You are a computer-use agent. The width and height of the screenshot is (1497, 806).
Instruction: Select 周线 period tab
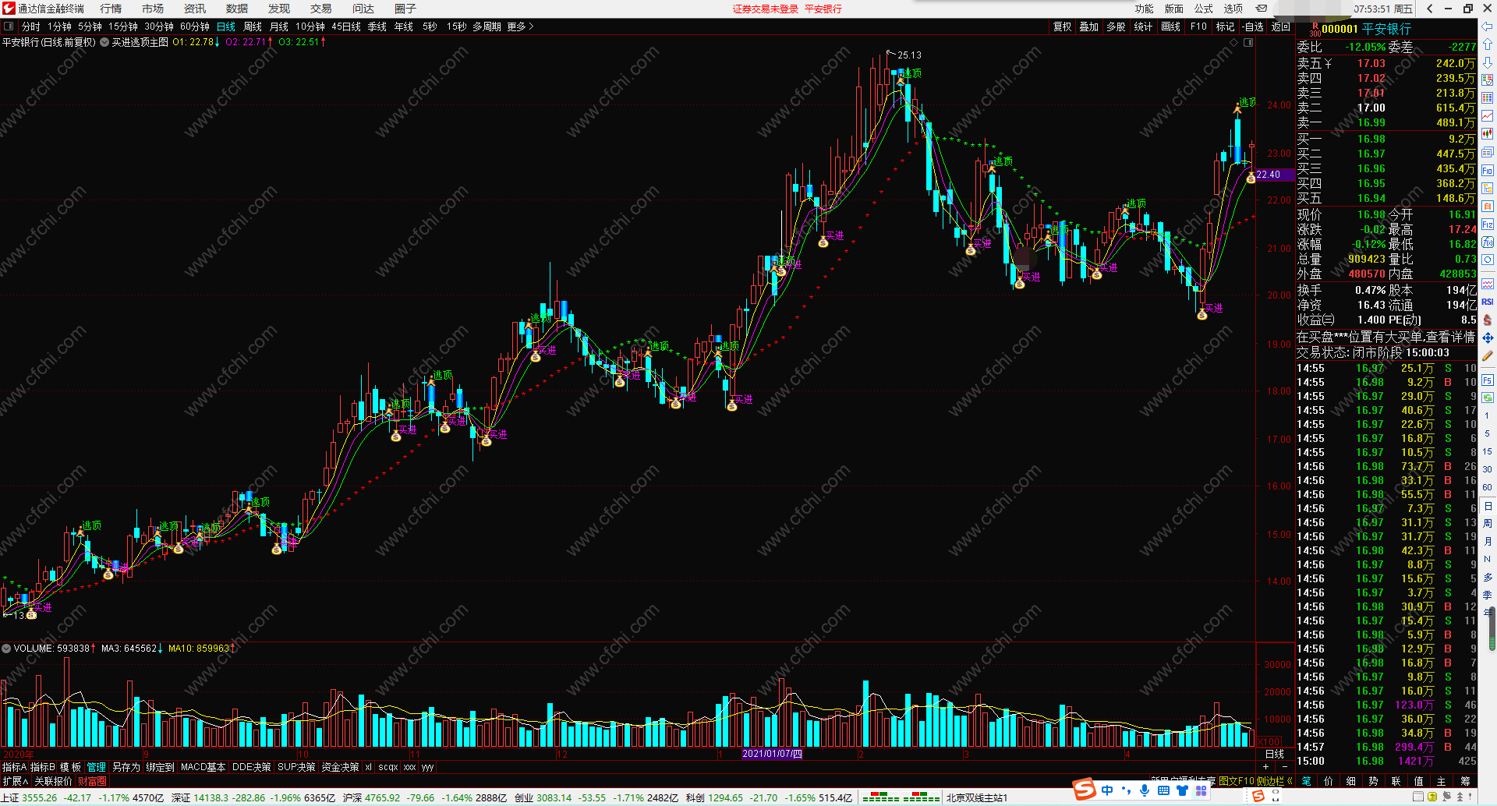(x=253, y=27)
